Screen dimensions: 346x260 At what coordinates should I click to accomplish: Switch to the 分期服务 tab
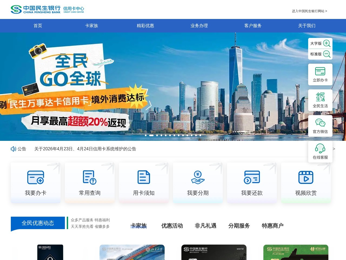tap(239, 226)
